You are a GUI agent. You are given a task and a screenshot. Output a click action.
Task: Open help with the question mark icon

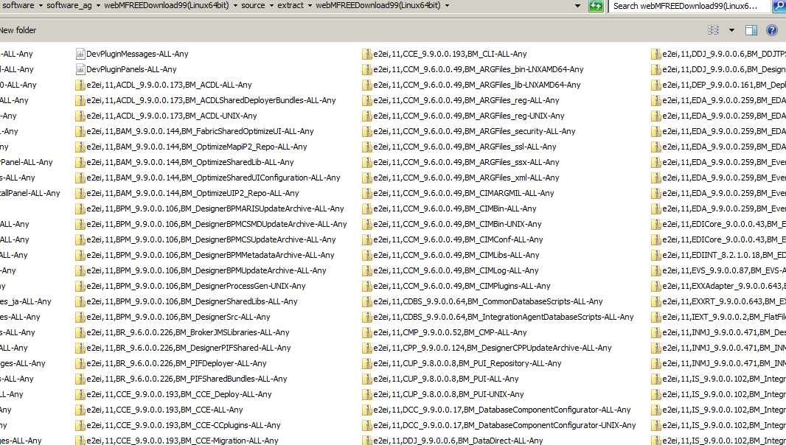(772, 30)
